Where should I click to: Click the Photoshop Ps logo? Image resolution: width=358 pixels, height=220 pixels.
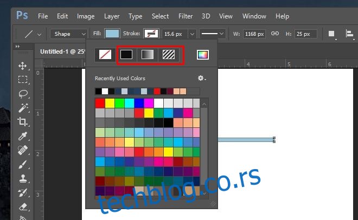[22, 16]
